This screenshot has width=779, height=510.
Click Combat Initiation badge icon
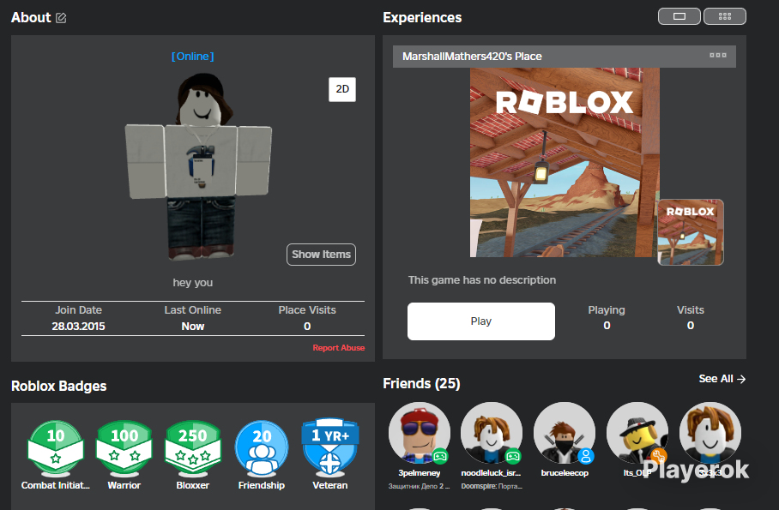click(56, 448)
